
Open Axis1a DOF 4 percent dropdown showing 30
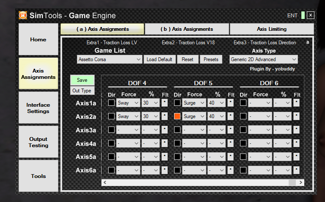[x=150, y=103]
